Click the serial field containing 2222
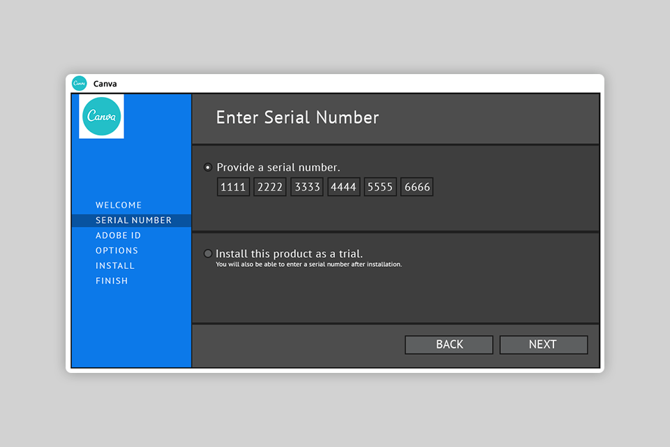 [269, 187]
